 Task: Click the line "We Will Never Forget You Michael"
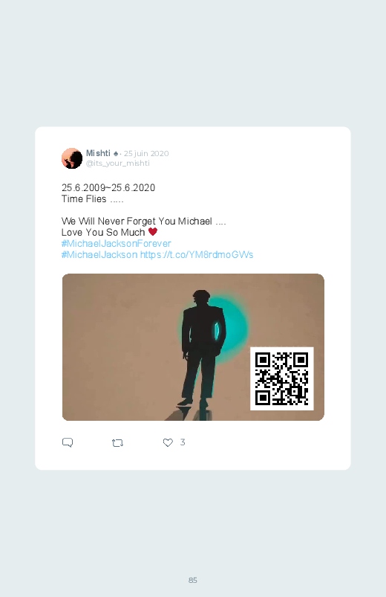click(x=137, y=222)
